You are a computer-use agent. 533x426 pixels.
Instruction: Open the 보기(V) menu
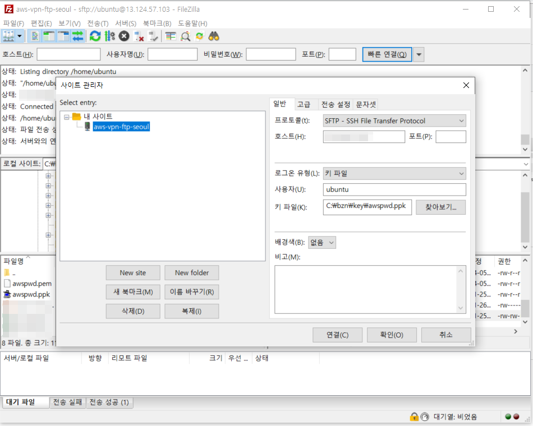point(70,24)
